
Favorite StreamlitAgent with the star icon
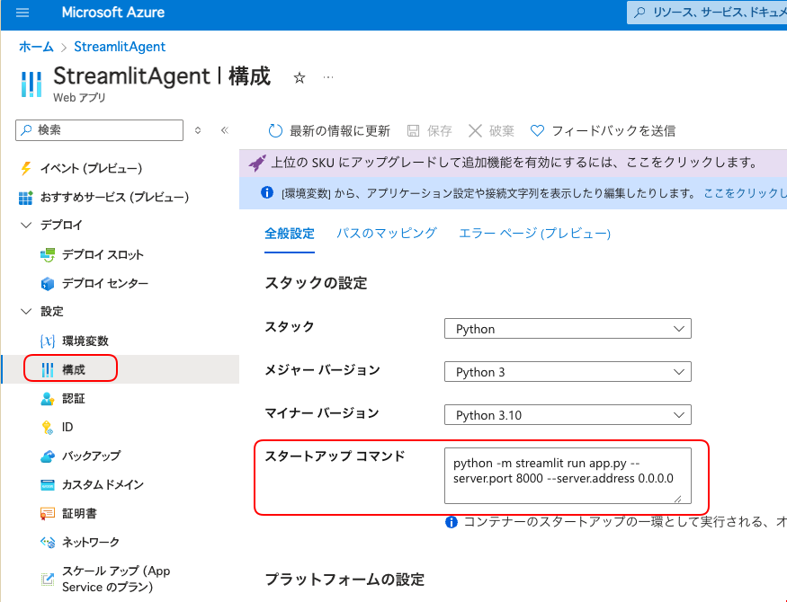300,77
